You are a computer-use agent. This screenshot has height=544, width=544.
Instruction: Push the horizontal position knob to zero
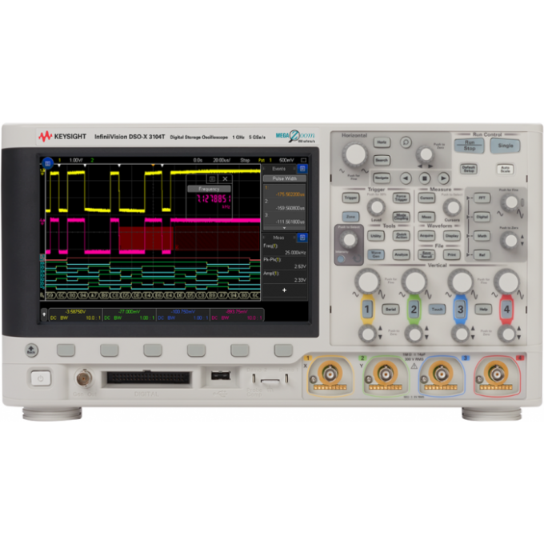(426, 154)
